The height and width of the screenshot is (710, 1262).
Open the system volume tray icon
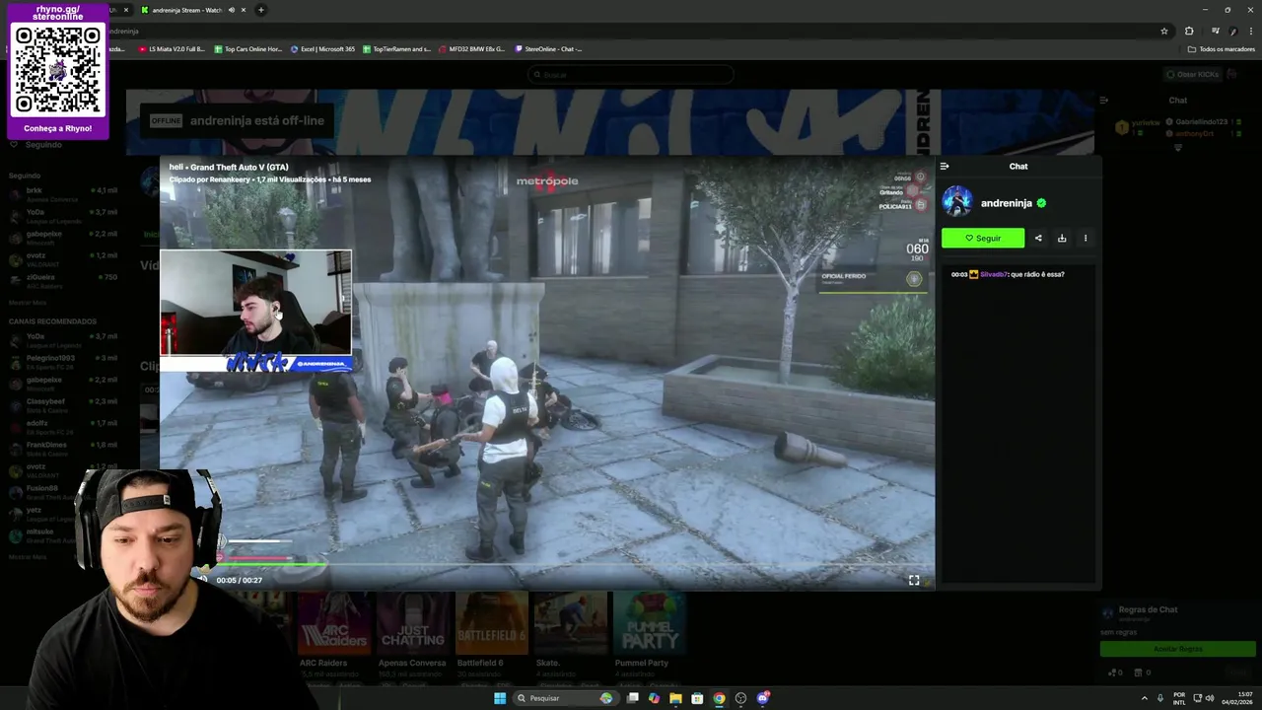[1211, 698]
